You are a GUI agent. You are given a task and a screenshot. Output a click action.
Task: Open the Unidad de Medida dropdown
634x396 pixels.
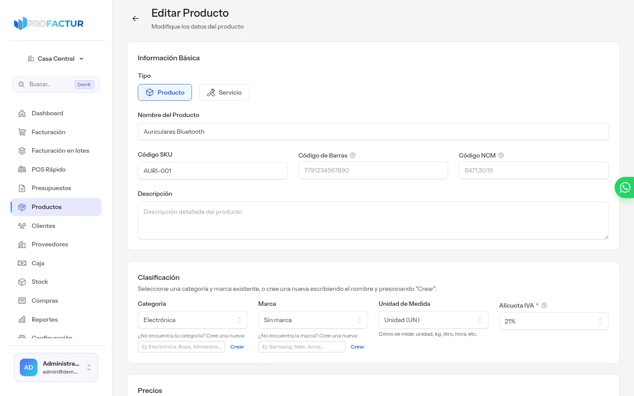coord(434,320)
